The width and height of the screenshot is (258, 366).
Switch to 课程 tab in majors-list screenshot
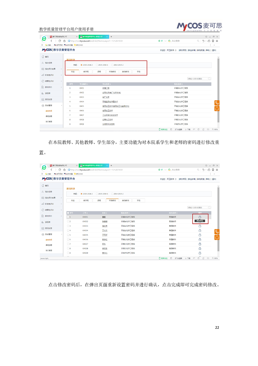click(x=99, y=72)
